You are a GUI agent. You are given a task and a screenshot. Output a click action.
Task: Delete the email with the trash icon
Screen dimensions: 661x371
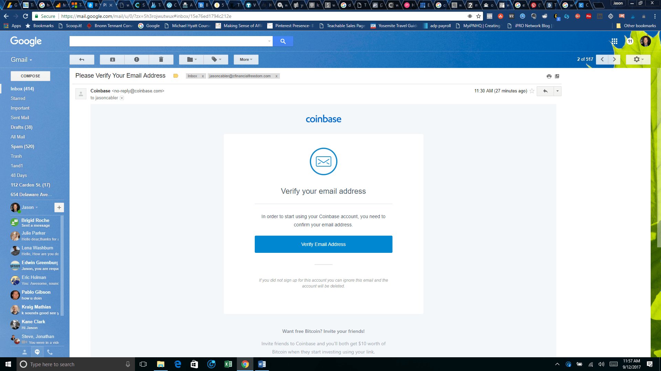(161, 59)
